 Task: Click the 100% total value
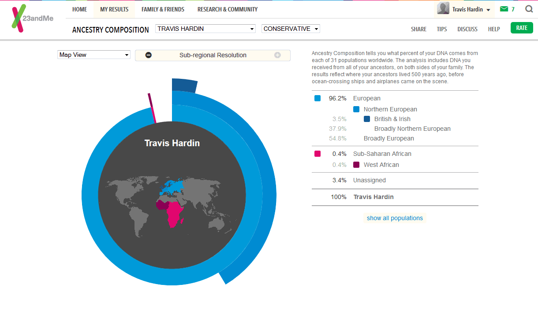tap(339, 197)
